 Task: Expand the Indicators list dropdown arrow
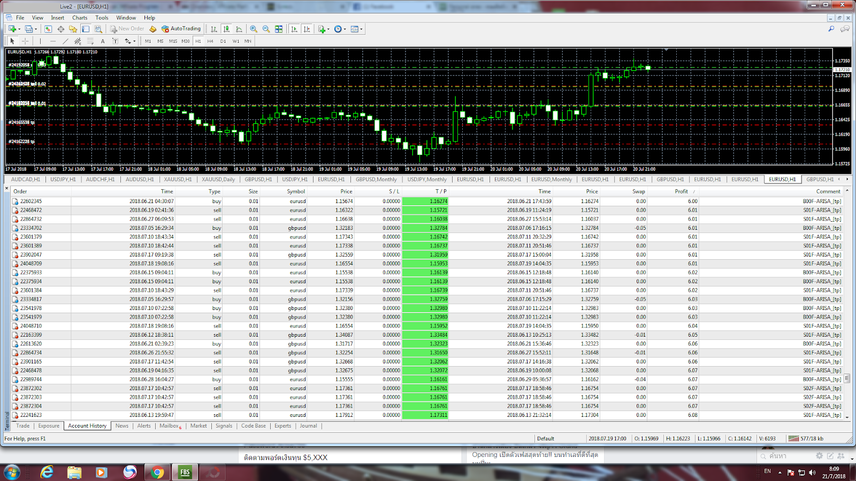[x=328, y=29]
